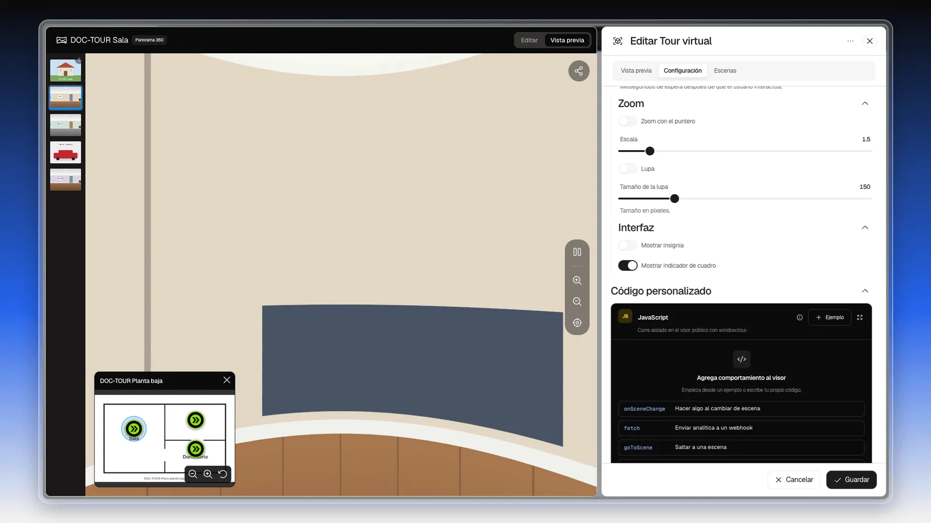Switch to Editar mode
931x523 pixels.
(x=529, y=41)
